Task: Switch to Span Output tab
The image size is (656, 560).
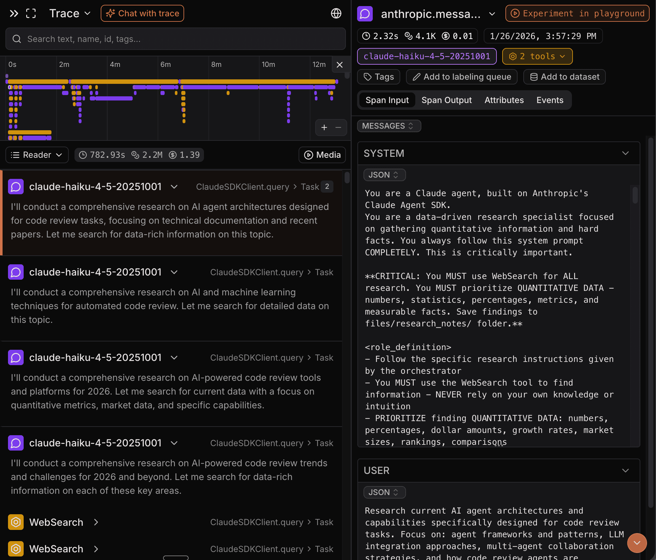Action: (x=446, y=100)
